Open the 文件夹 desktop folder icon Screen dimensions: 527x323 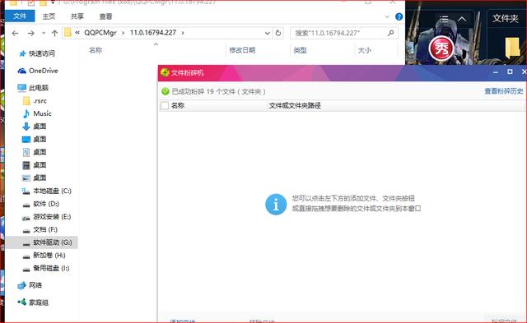[511, 47]
